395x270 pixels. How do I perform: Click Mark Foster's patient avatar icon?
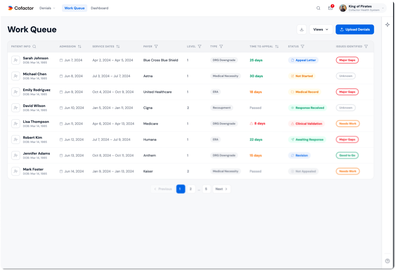16,171
